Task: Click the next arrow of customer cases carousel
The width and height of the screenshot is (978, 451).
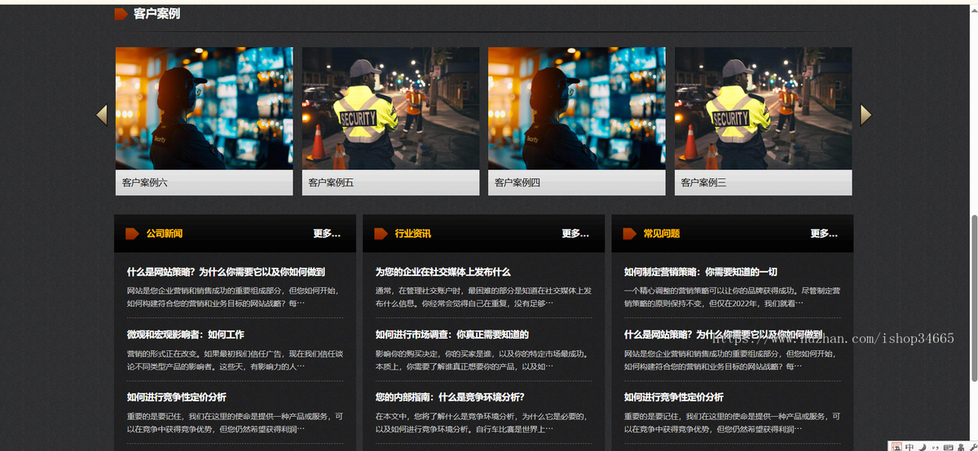Action: pyautogui.click(x=866, y=116)
